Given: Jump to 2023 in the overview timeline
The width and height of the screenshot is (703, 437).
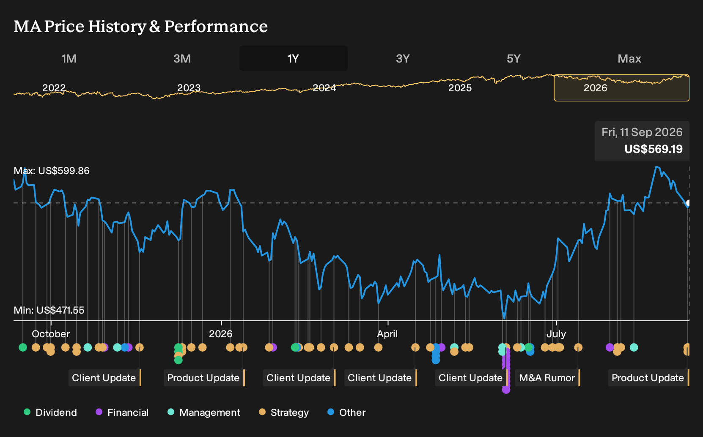Looking at the screenshot, I should (x=189, y=88).
